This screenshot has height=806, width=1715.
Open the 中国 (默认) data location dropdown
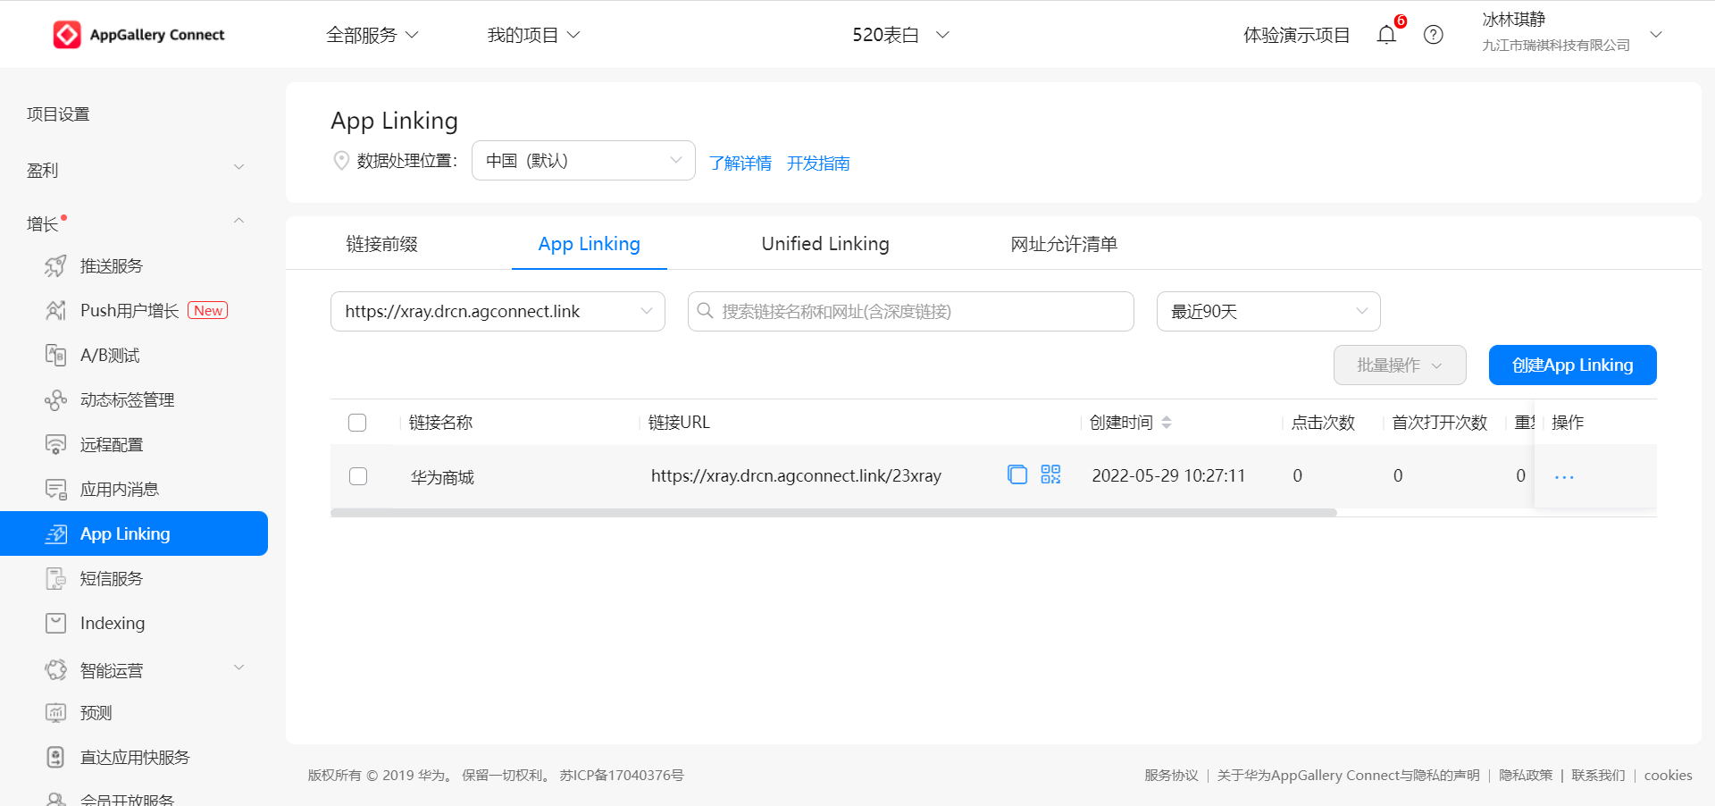pos(583,161)
